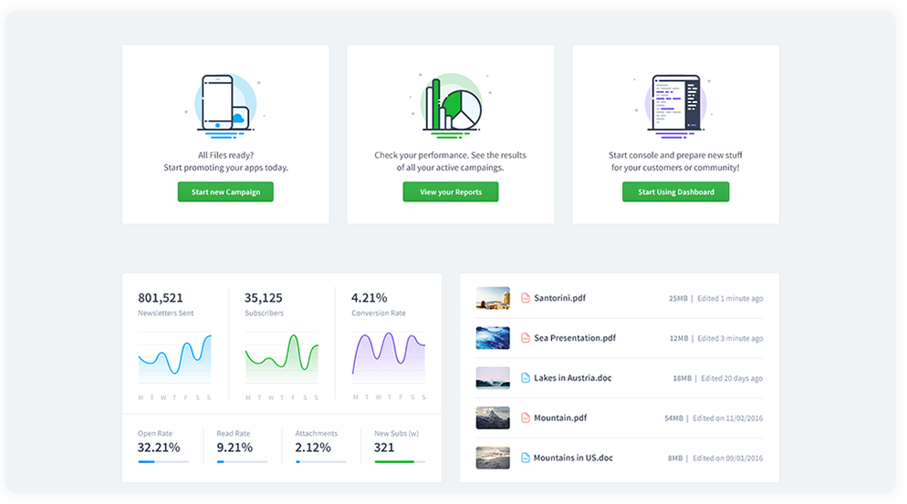Click the bar and pie chart illustration
This screenshot has width=907, height=504.
tap(451, 107)
